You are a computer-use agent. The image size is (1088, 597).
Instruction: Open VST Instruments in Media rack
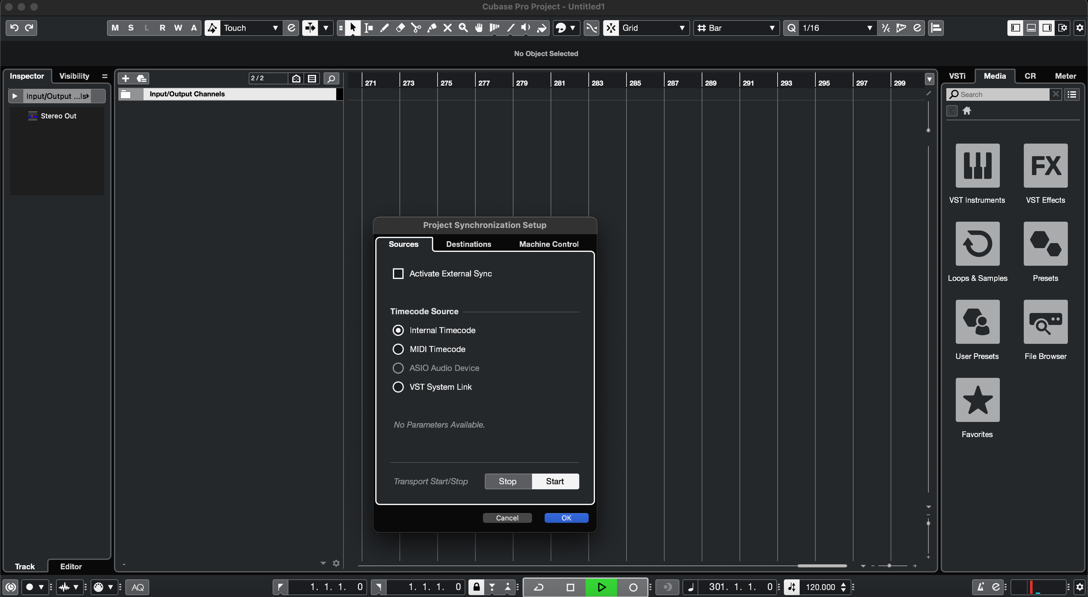[x=977, y=166]
